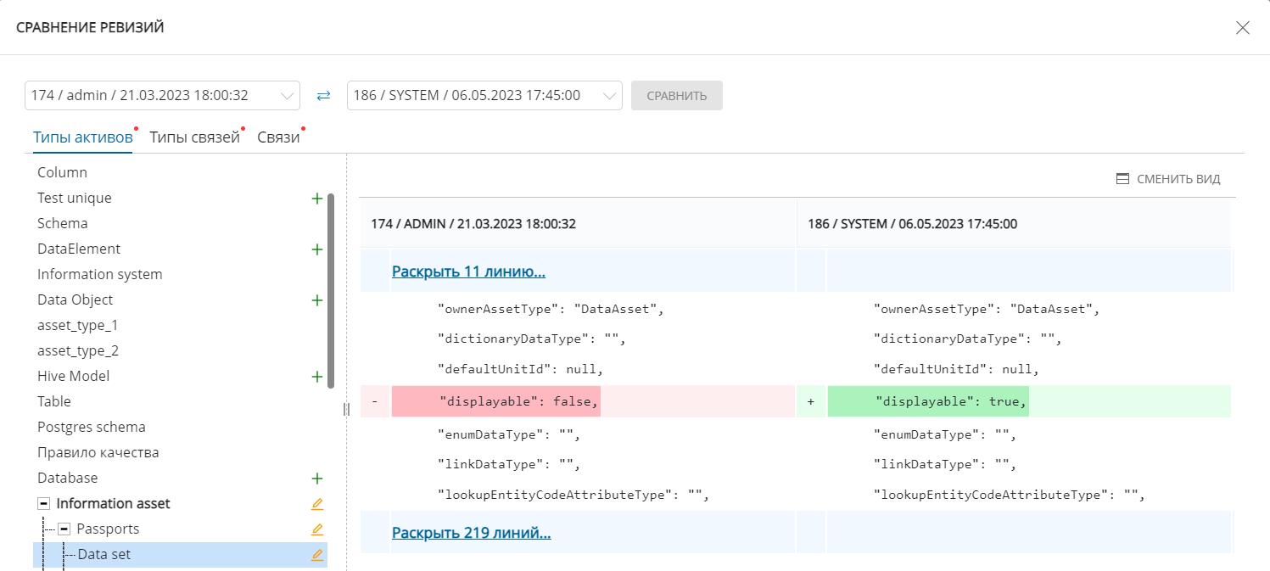The width and height of the screenshot is (1270, 571).
Task: Click the green plus icon next to Database
Action: (x=317, y=479)
